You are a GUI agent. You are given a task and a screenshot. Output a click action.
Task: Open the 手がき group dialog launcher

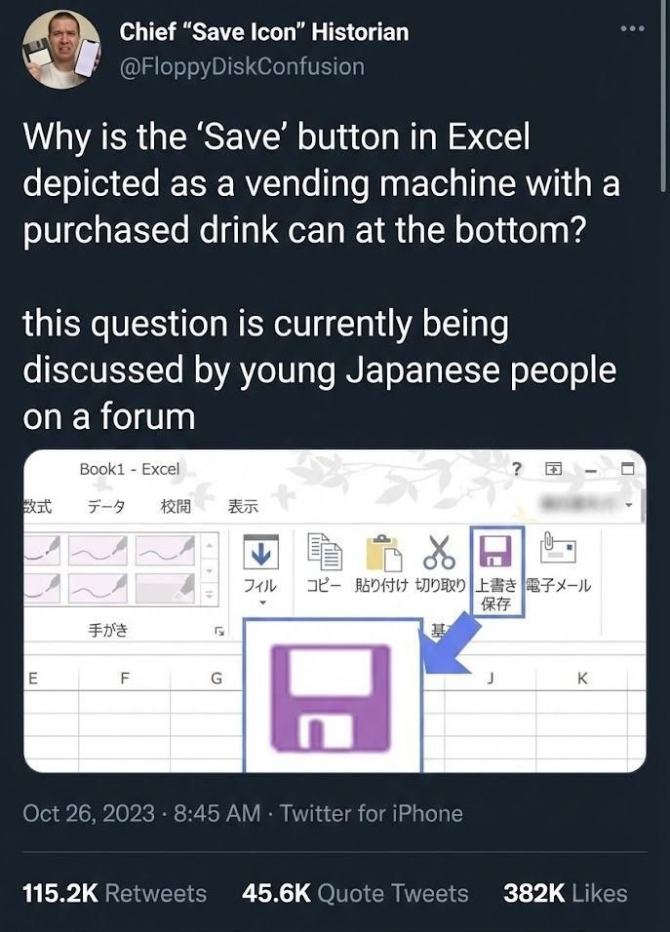pos(217,632)
